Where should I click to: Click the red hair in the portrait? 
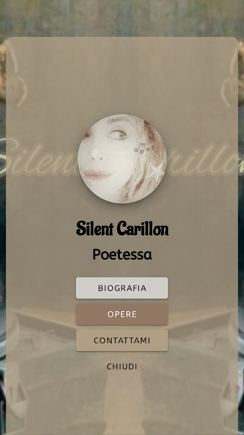click(151, 130)
